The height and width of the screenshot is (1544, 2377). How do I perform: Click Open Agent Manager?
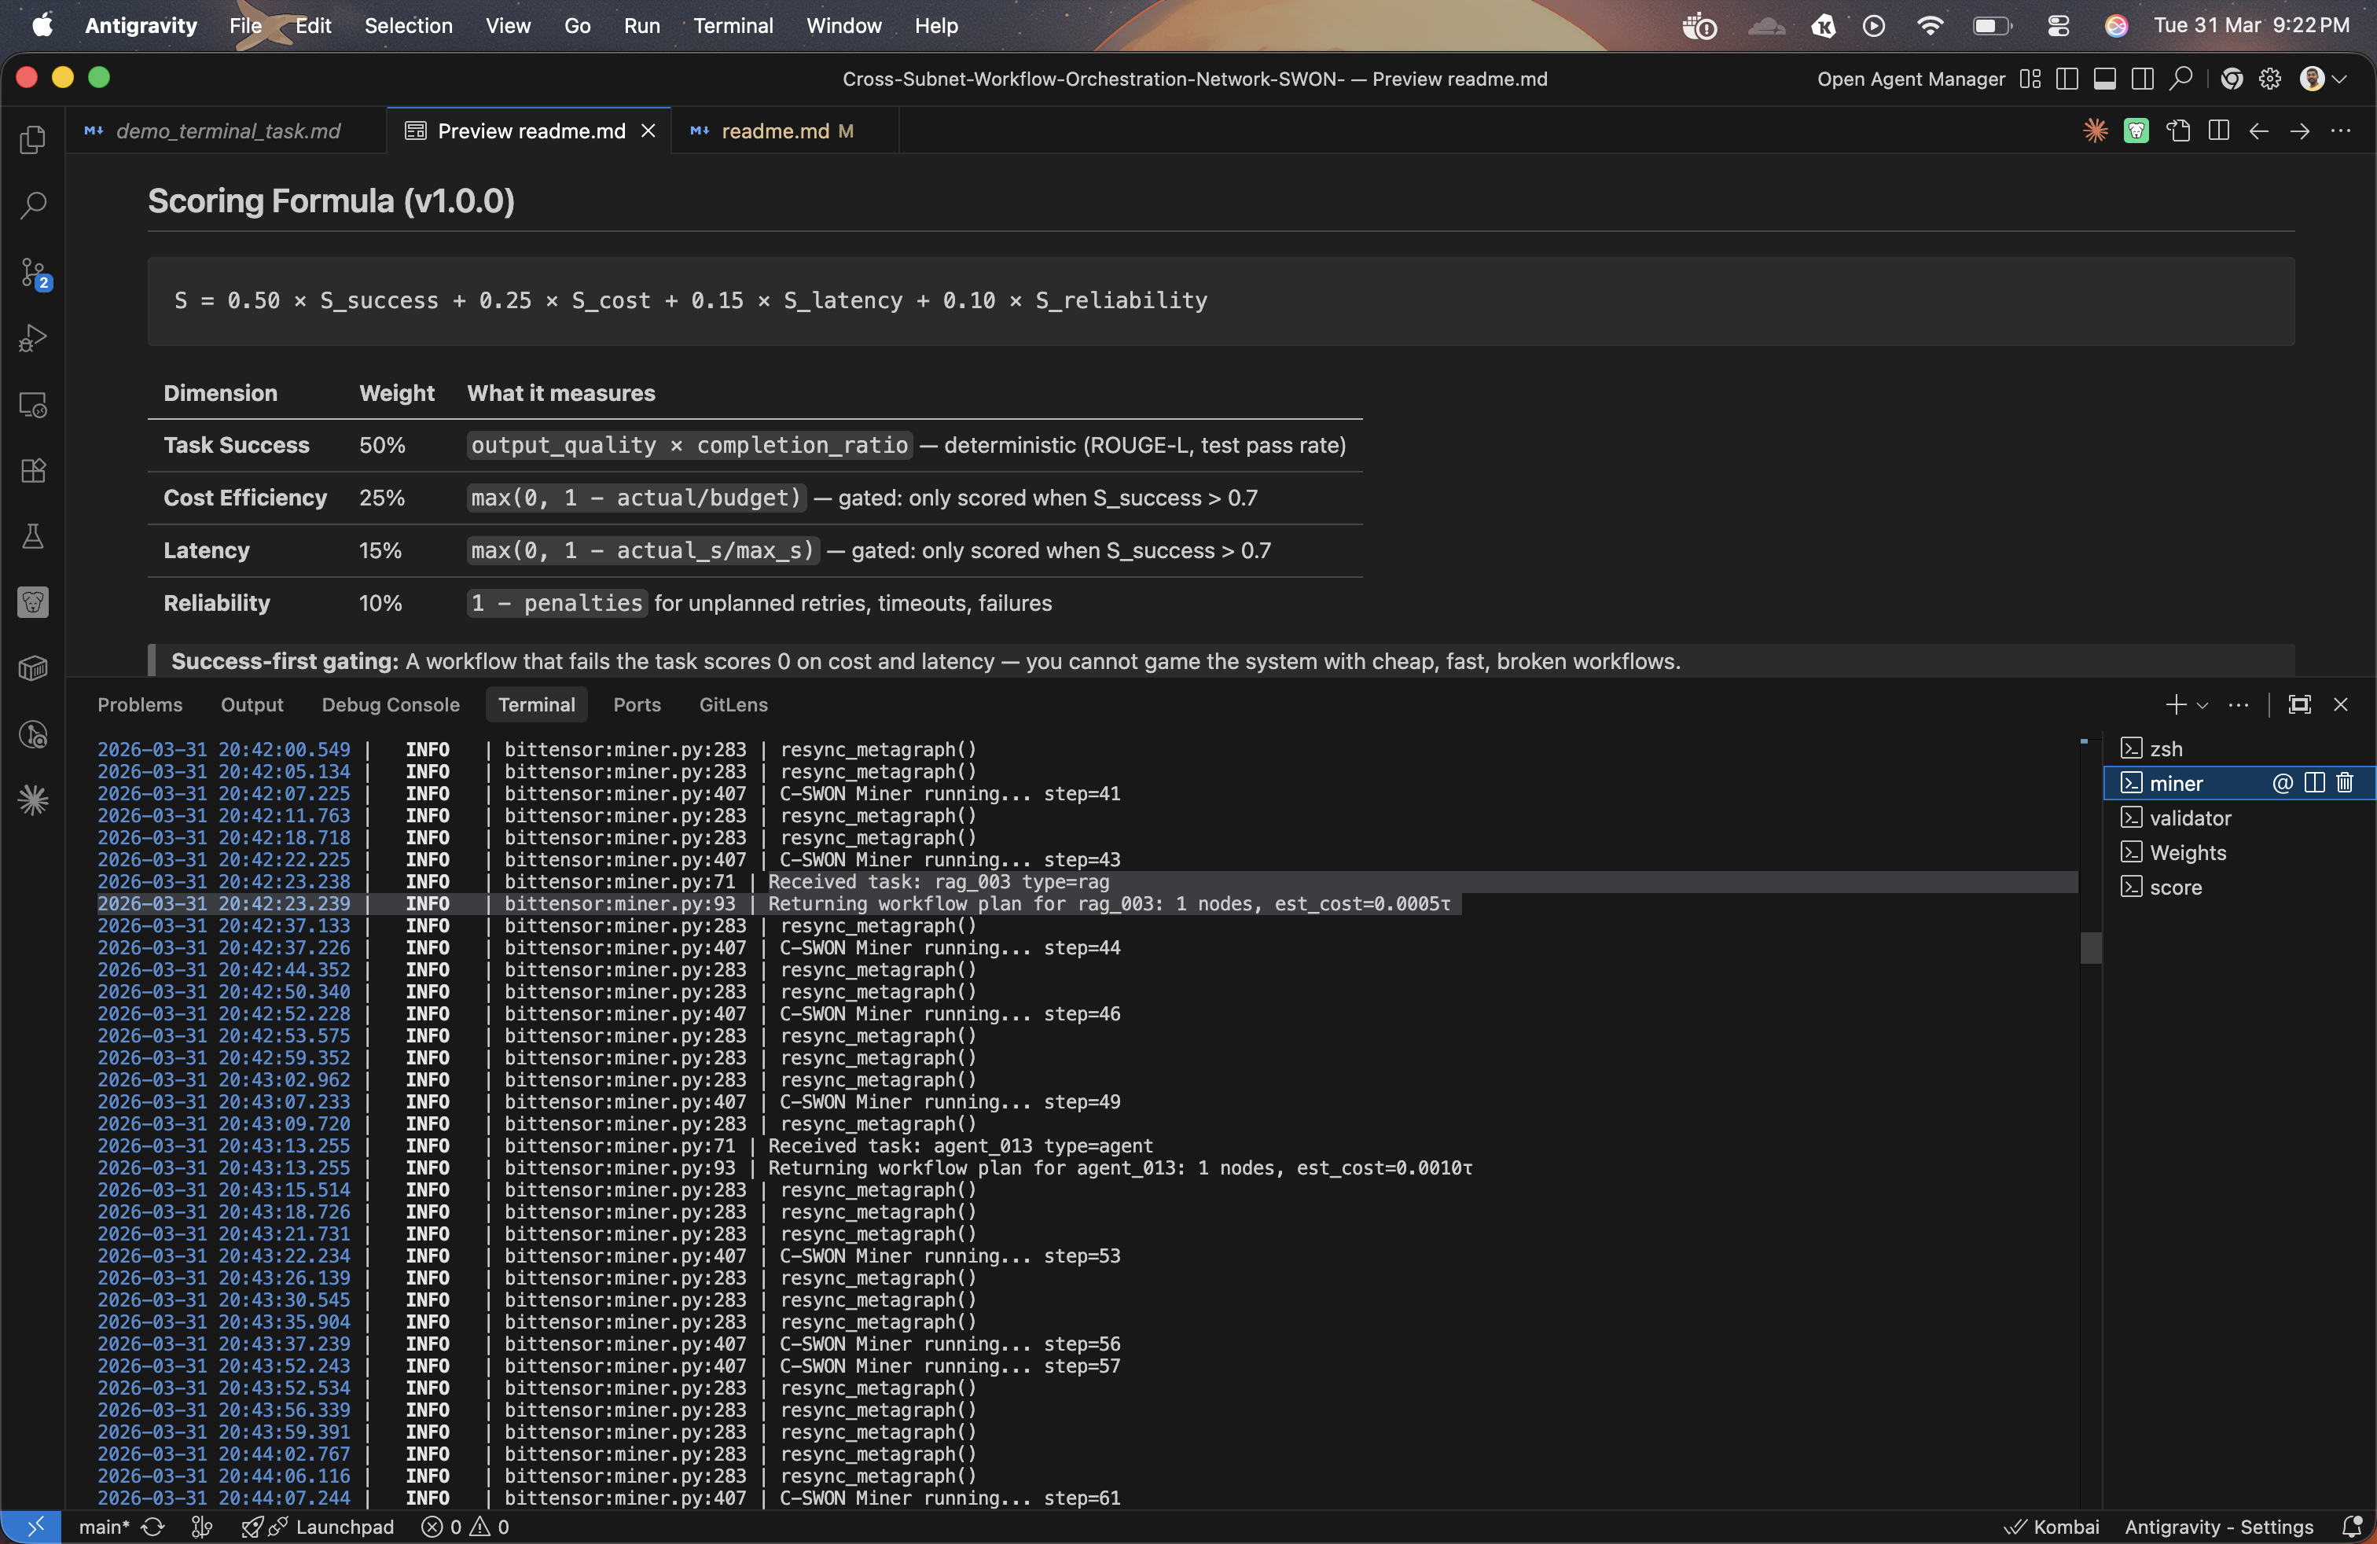pos(1909,79)
